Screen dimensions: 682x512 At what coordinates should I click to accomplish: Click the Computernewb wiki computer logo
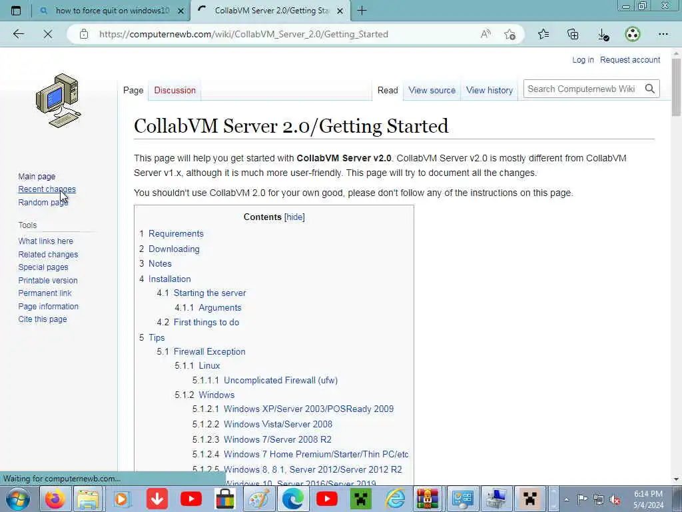tap(59, 101)
